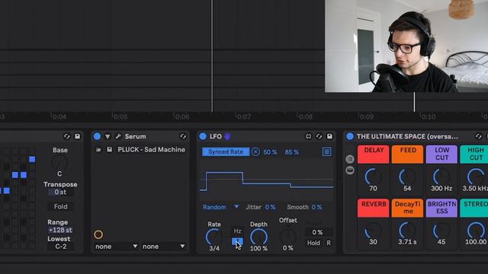
Task: Click the FEED knob showing 54
Action: [x=407, y=177]
